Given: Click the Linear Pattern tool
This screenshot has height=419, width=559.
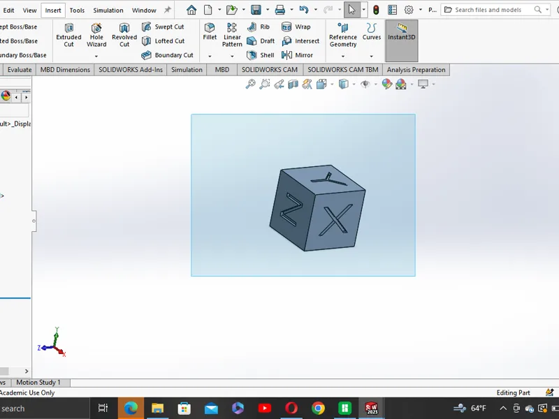Looking at the screenshot, I should pos(232,35).
